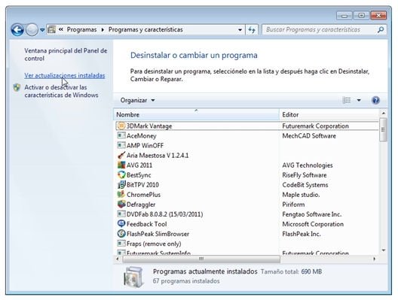Click the blue help question mark icon
This screenshot has width=398, height=300.
click(x=375, y=100)
